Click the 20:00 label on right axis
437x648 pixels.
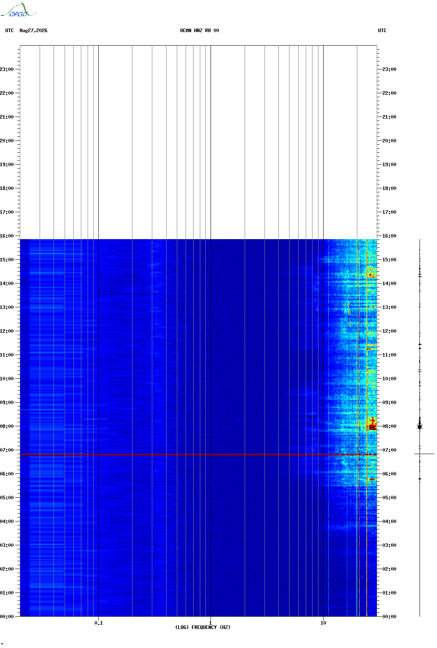(389, 141)
